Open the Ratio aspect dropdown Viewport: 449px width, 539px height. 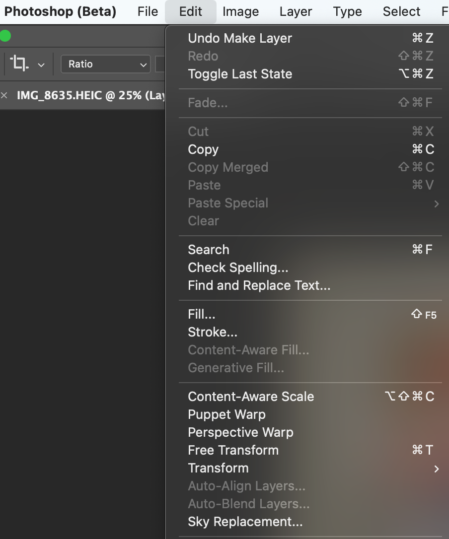click(105, 64)
